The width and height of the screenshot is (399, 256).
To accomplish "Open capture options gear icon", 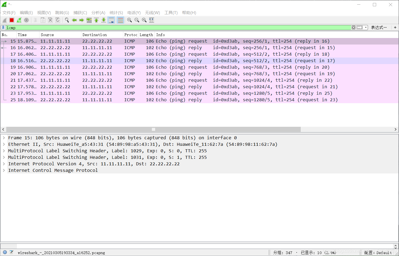I will click(x=26, y=20).
